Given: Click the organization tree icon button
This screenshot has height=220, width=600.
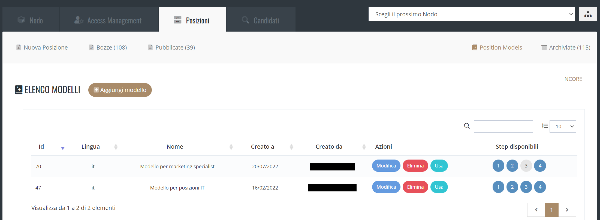Looking at the screenshot, I should (588, 14).
